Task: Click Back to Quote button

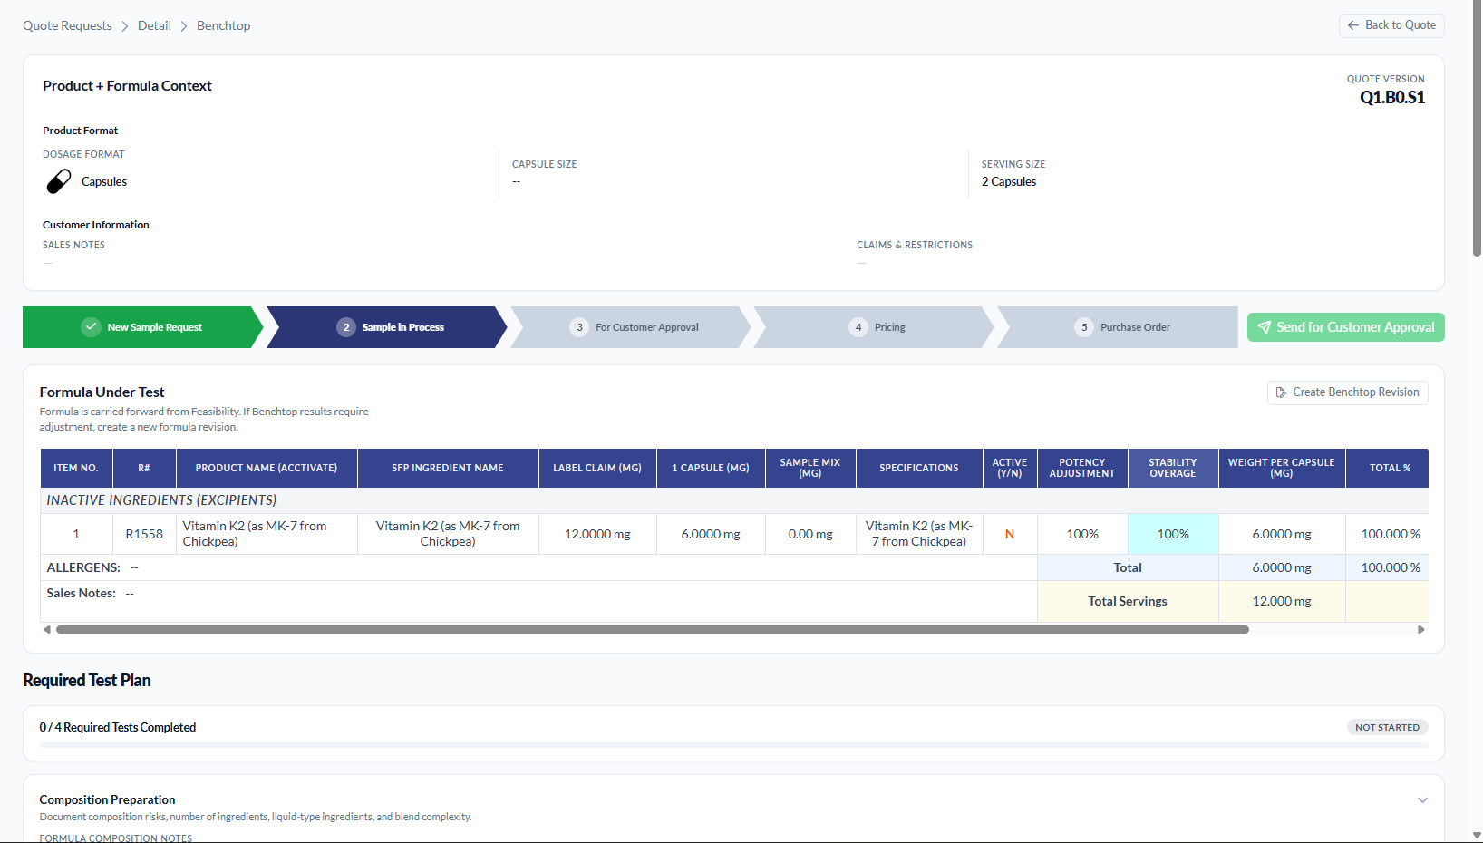Action: coord(1391,25)
